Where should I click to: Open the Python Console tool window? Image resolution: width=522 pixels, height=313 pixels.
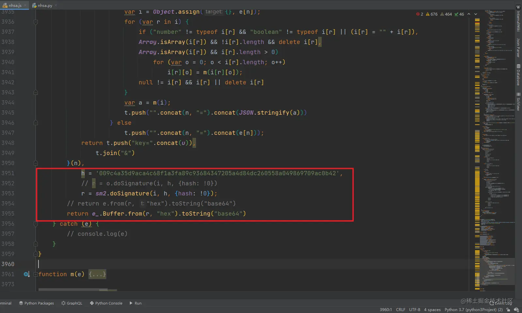coord(106,303)
